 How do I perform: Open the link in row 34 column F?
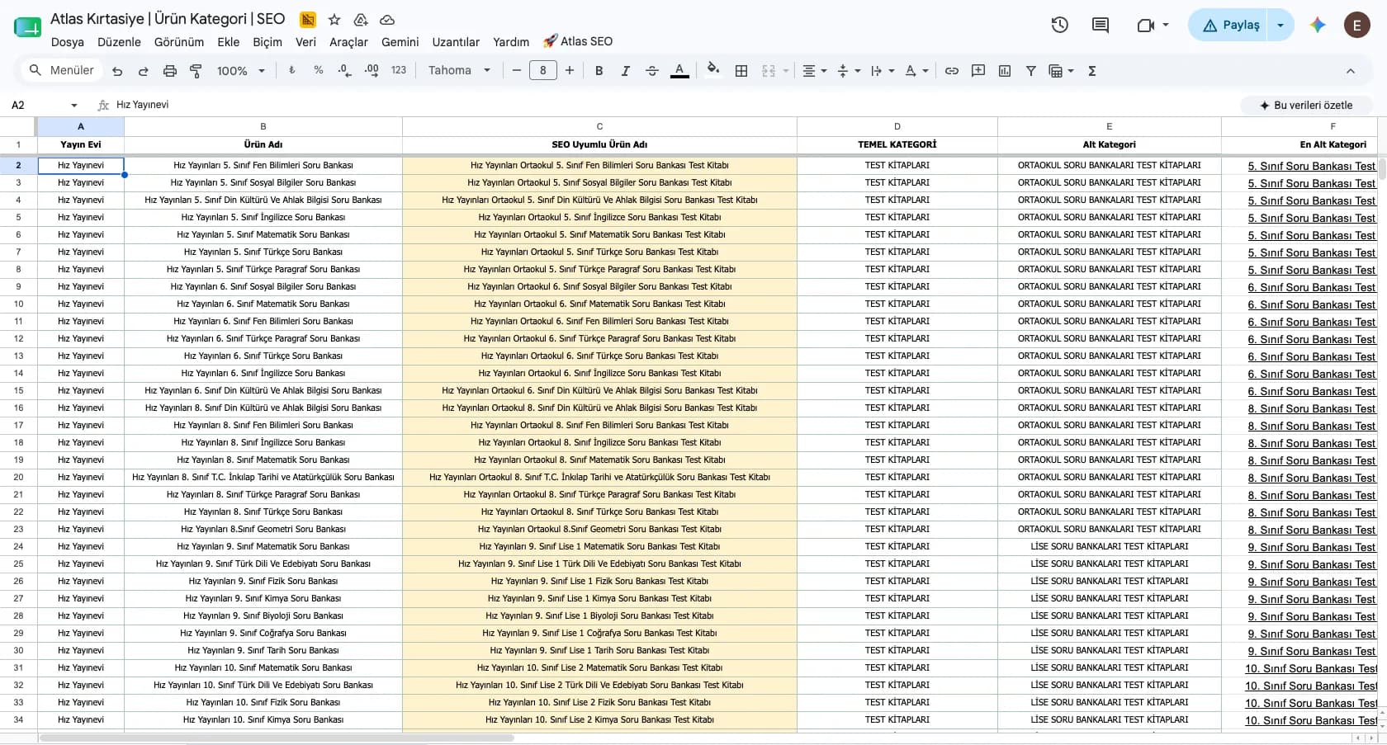[1312, 720]
